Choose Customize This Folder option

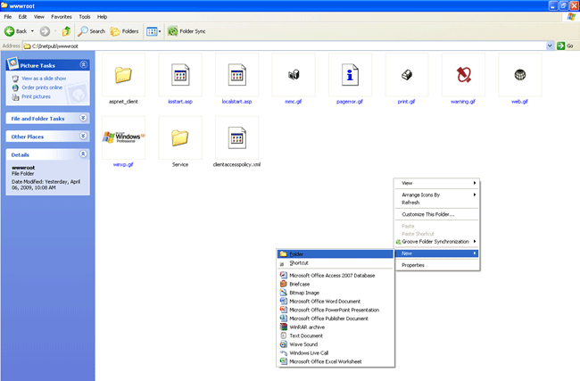437,214
